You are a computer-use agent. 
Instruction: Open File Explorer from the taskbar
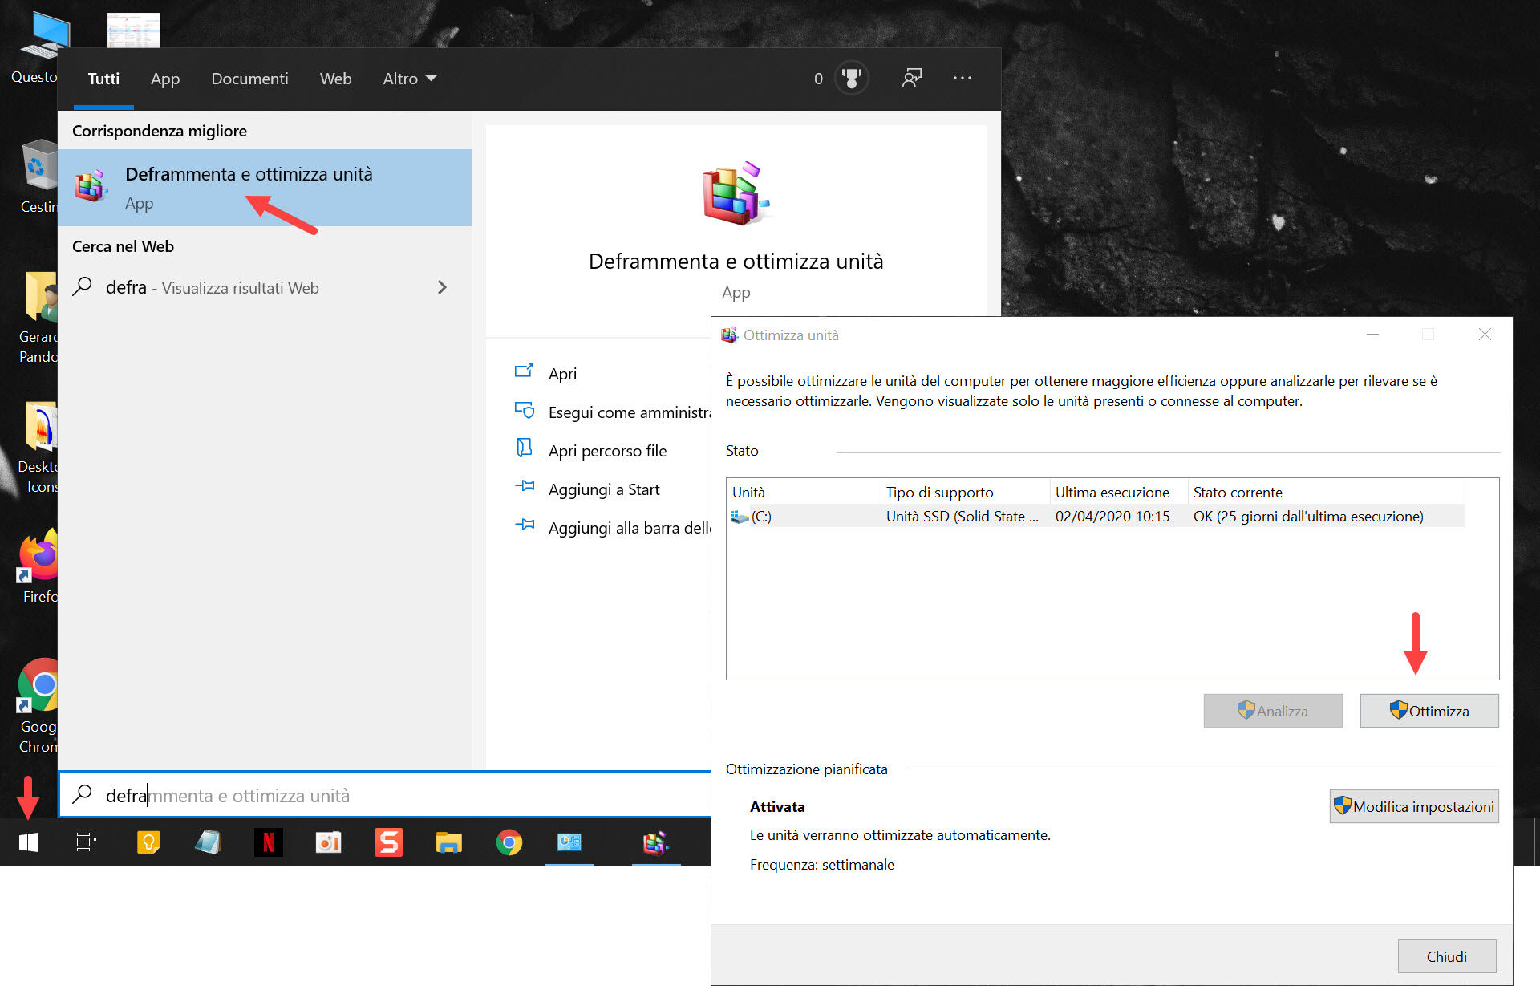click(448, 842)
